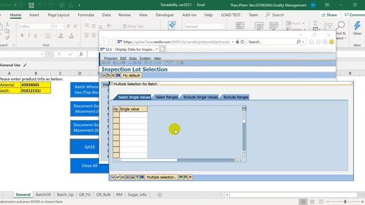This screenshot has width=365, height=205.
Task: Select the Select Ranges tab
Action: (167, 97)
